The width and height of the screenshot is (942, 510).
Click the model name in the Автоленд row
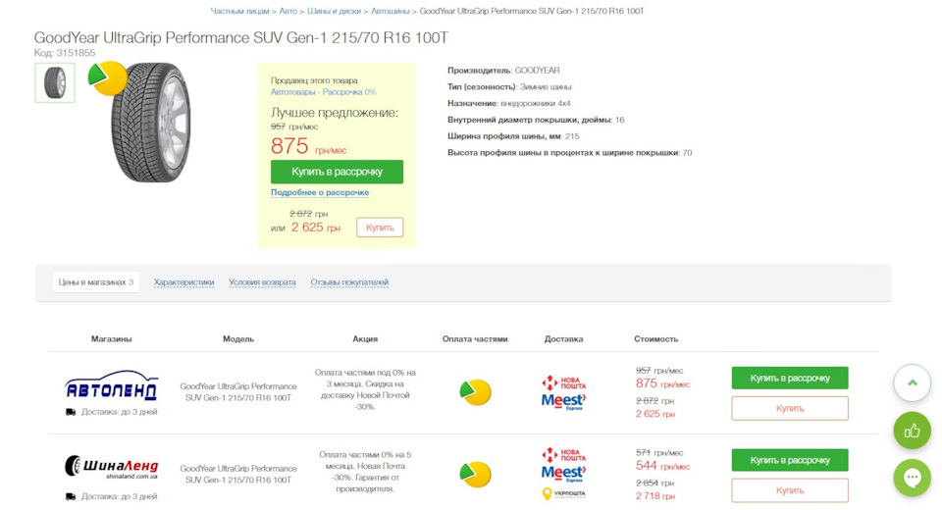238,391
